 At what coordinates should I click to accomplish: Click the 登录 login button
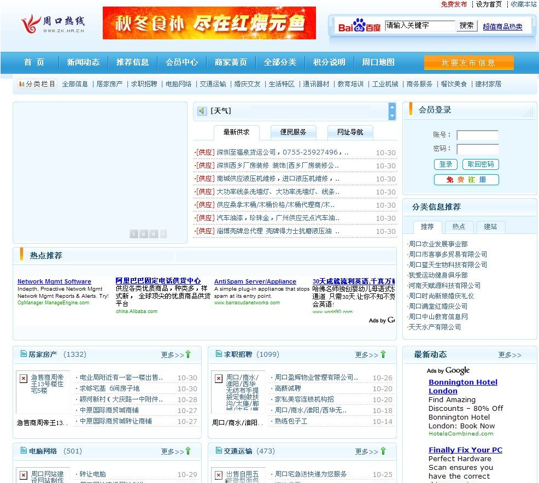tap(446, 164)
